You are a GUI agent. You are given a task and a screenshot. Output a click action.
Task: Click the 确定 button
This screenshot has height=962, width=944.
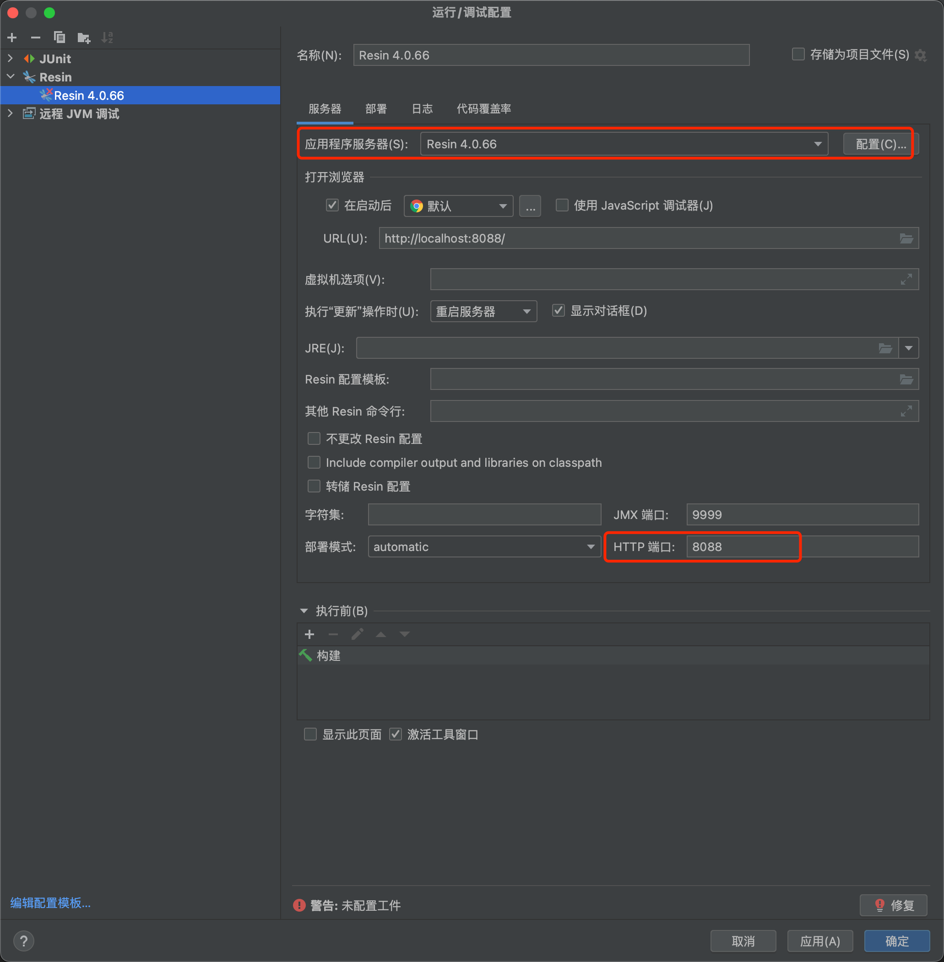coord(897,940)
